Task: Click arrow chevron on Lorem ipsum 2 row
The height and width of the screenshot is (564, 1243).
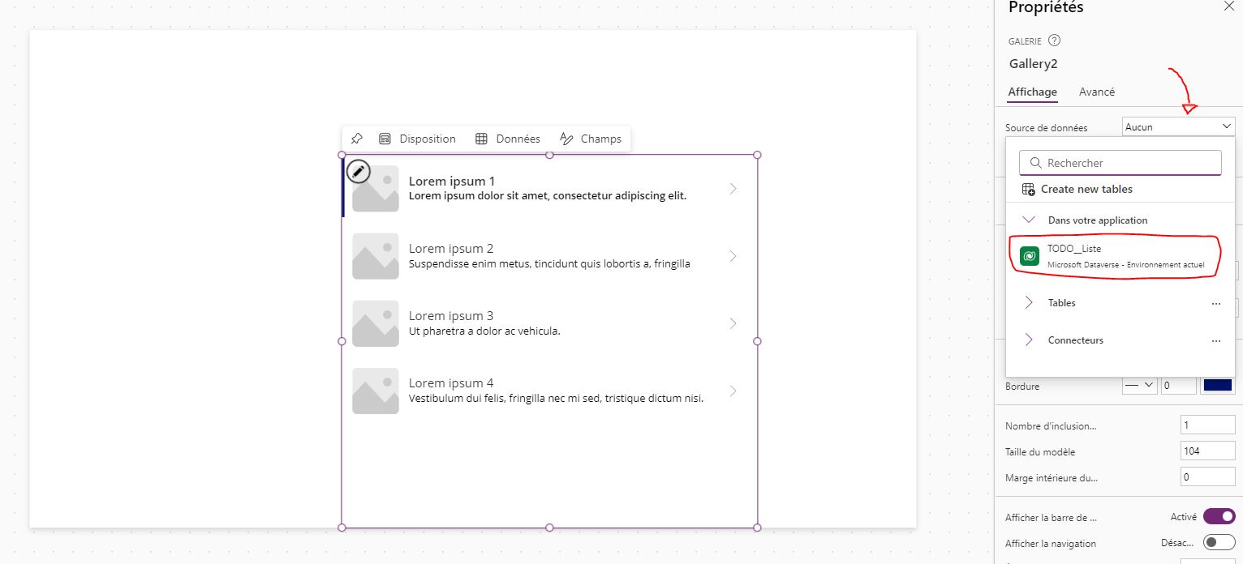Action: tap(733, 256)
